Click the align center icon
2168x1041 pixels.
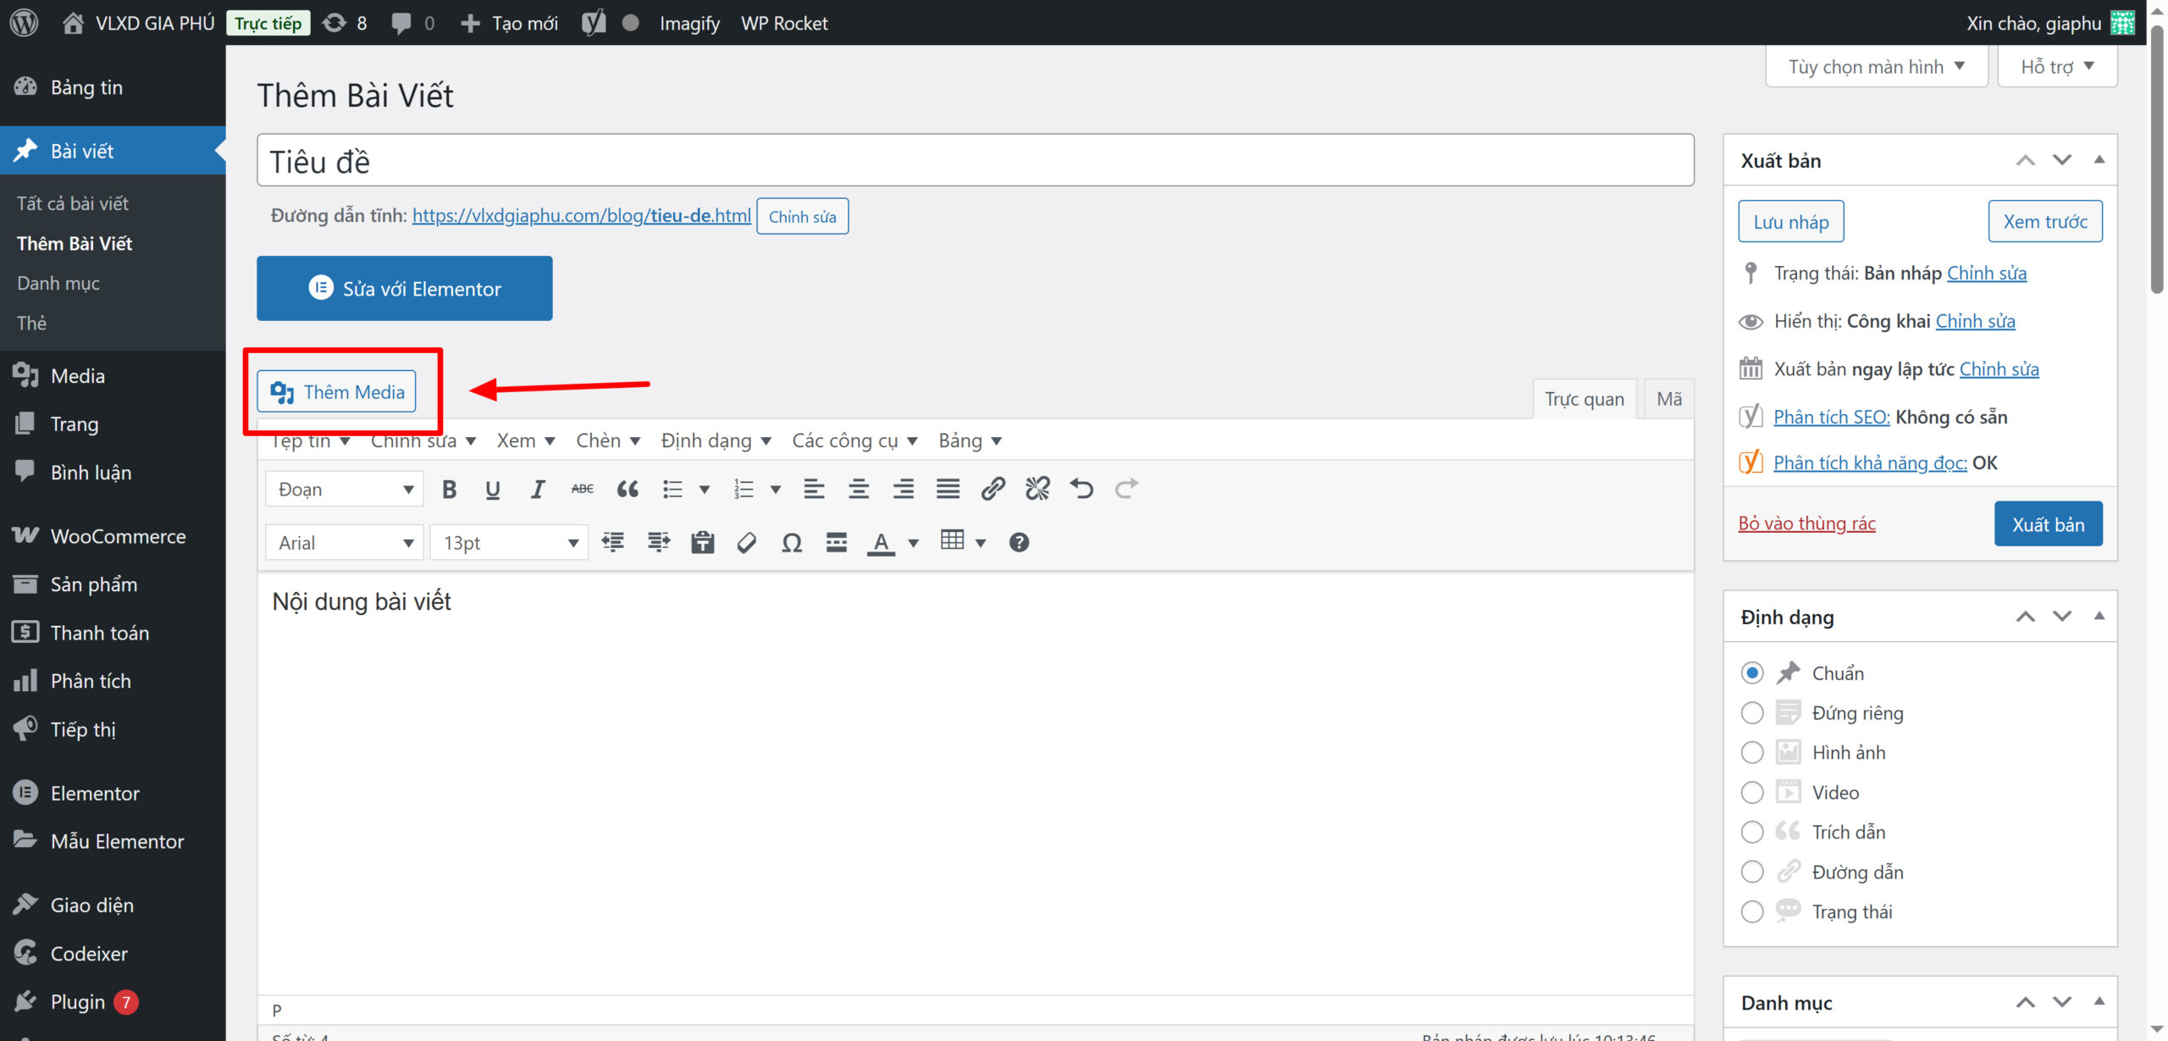[x=859, y=489]
